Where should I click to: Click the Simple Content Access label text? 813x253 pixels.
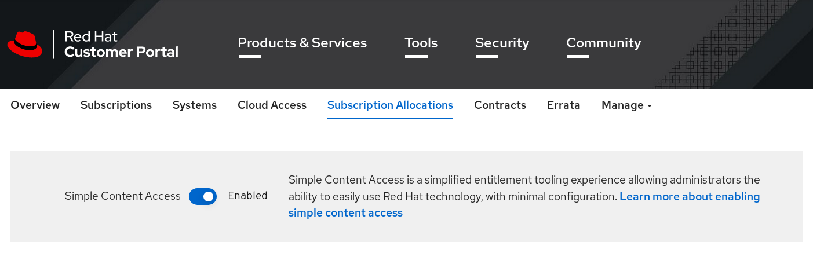[x=123, y=196]
